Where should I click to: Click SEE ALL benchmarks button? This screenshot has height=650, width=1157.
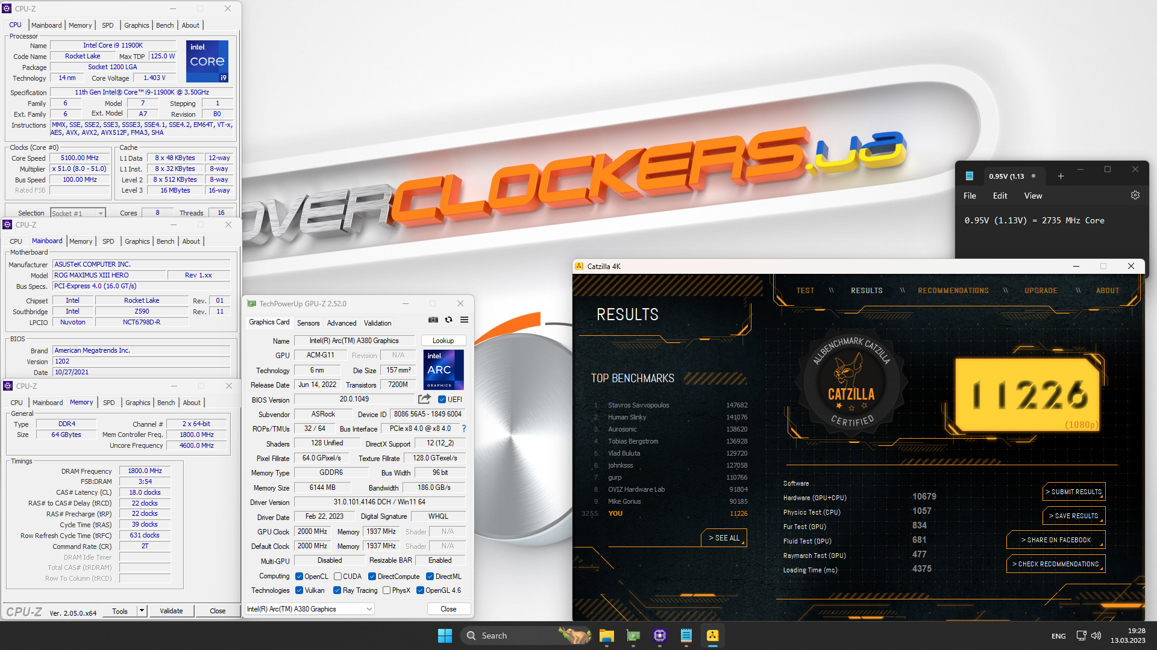pos(724,537)
